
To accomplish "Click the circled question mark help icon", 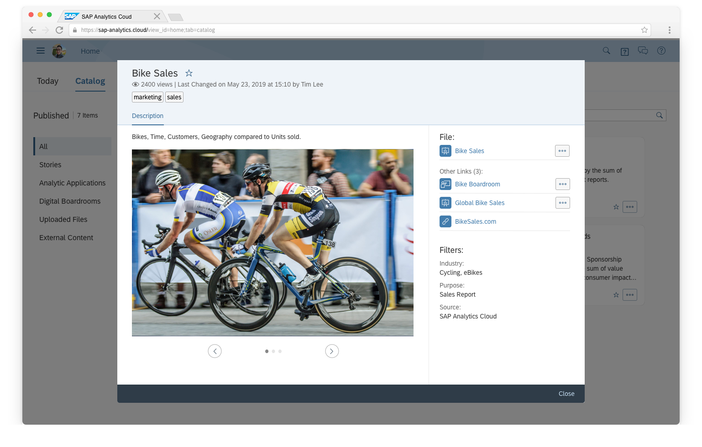I will click(661, 51).
